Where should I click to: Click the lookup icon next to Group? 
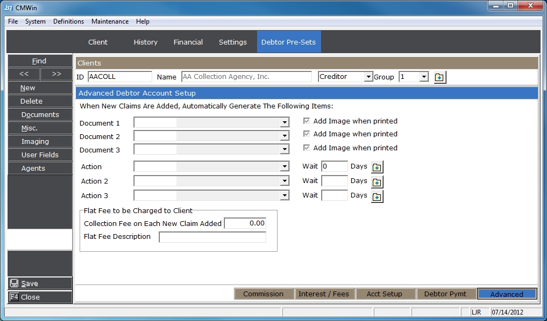pyautogui.click(x=439, y=77)
